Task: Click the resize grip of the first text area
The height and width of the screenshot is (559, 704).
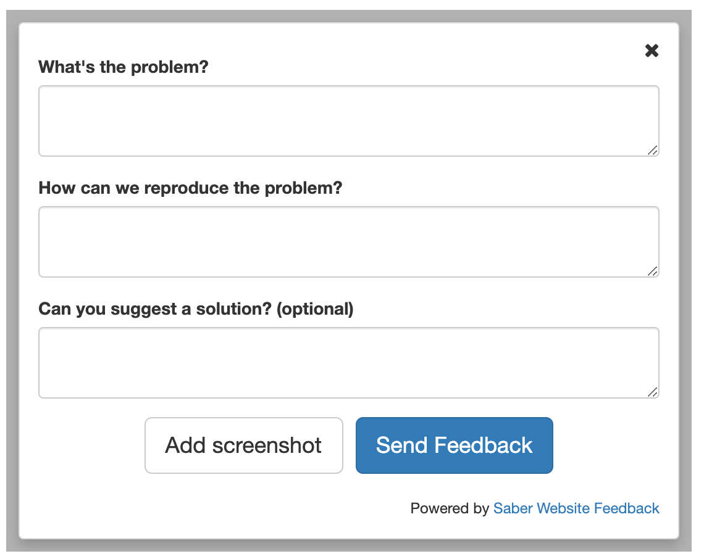Action: [653, 150]
